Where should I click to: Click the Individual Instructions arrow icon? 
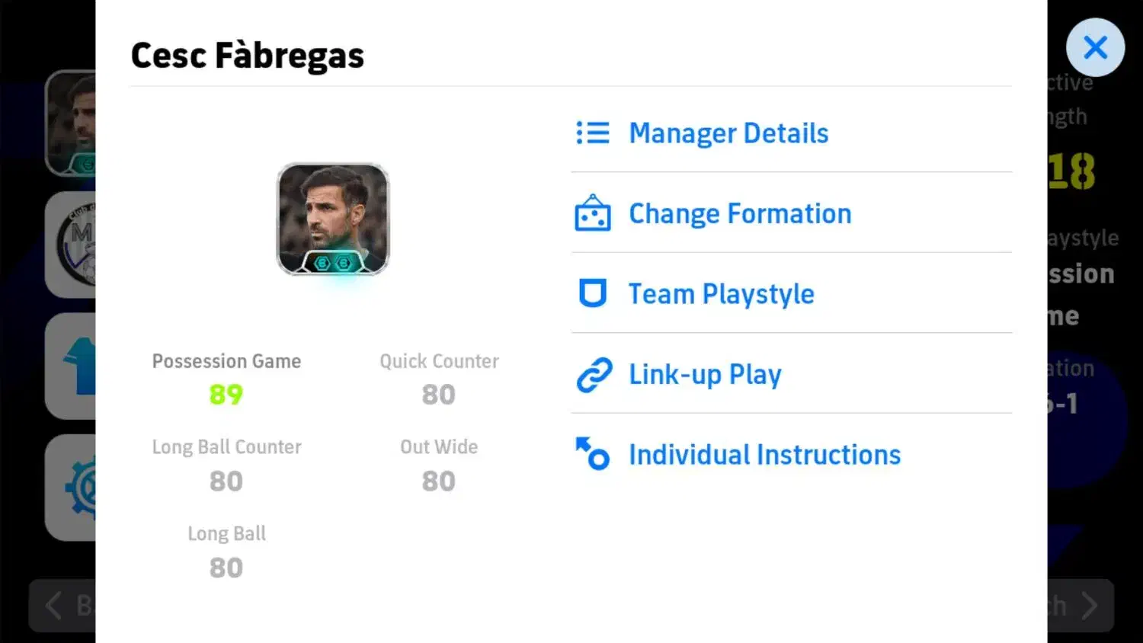click(593, 454)
